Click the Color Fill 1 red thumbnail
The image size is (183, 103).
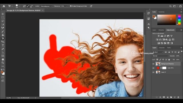pyautogui.click(x=158, y=68)
